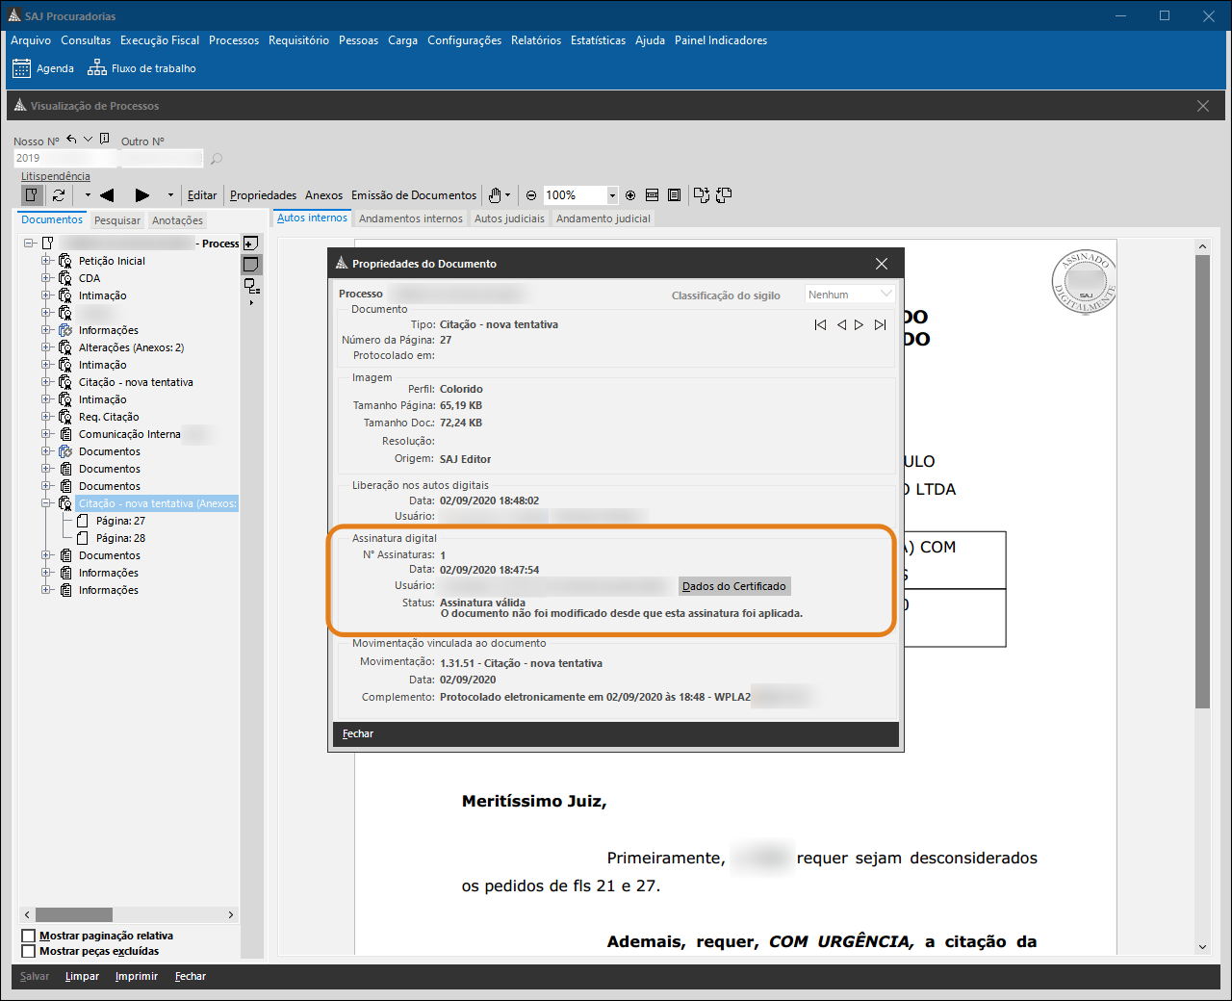Click the zoom in plus icon

(630, 195)
